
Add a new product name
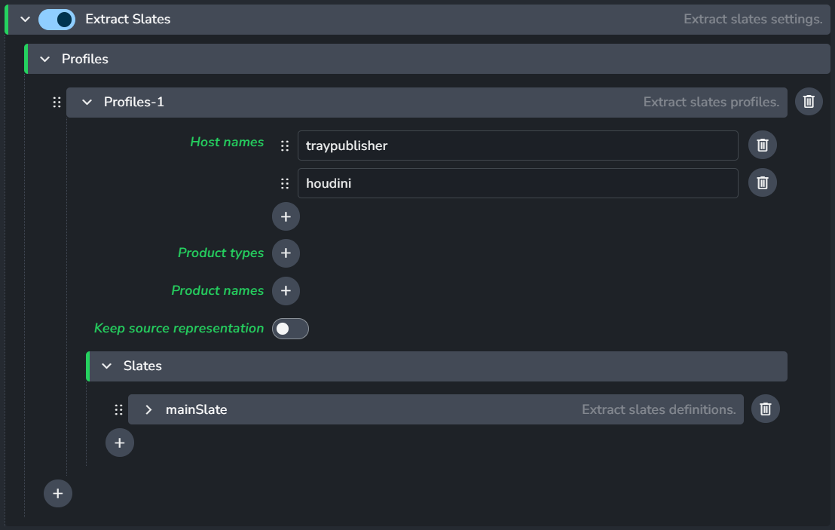tap(286, 291)
